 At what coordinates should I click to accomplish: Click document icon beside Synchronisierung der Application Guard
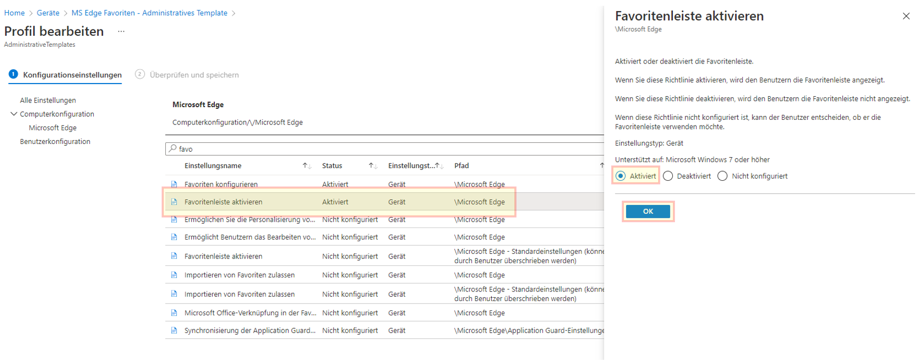174,330
